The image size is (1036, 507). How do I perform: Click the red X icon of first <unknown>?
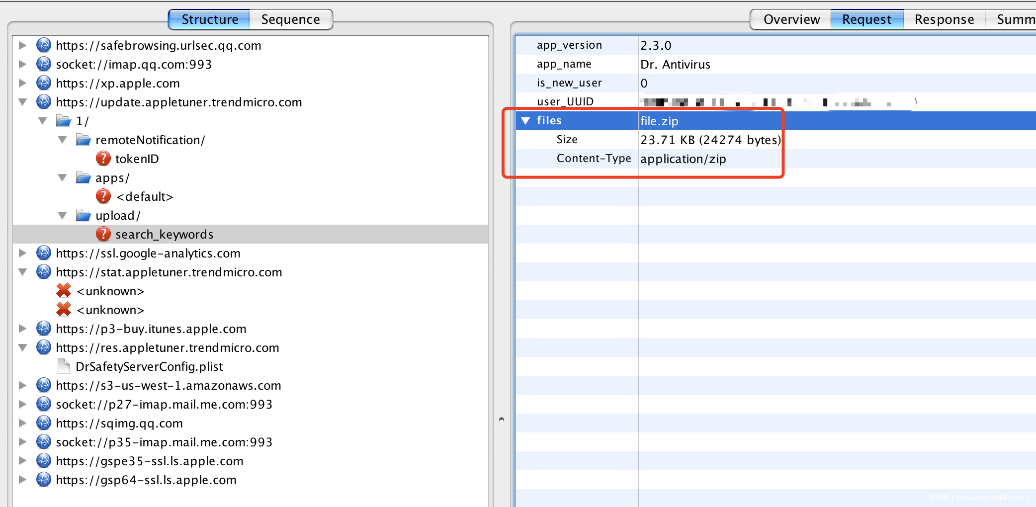pos(64,291)
